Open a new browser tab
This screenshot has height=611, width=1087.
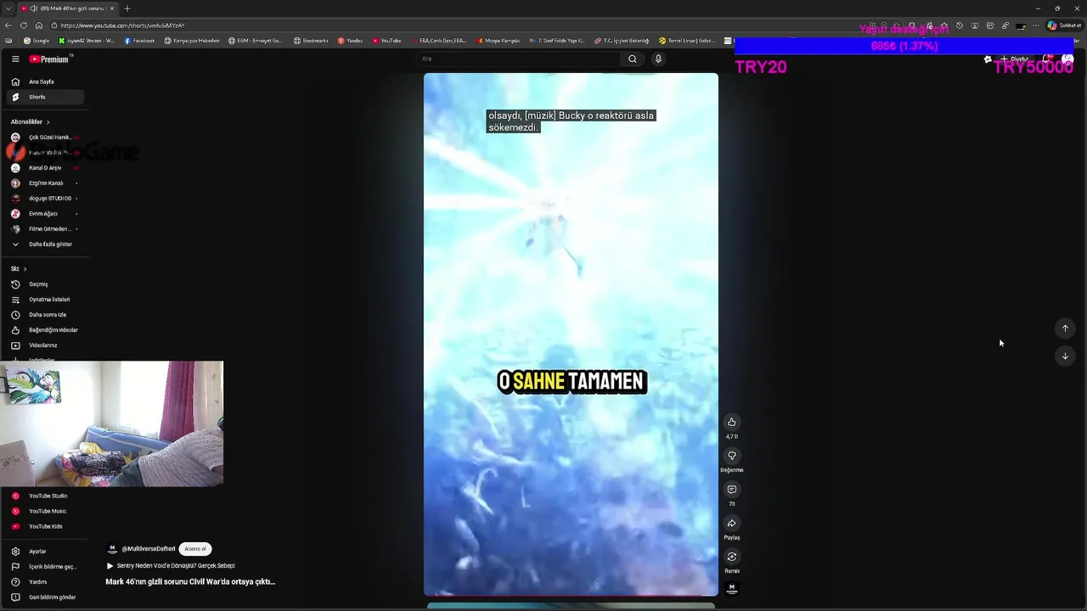(x=127, y=8)
